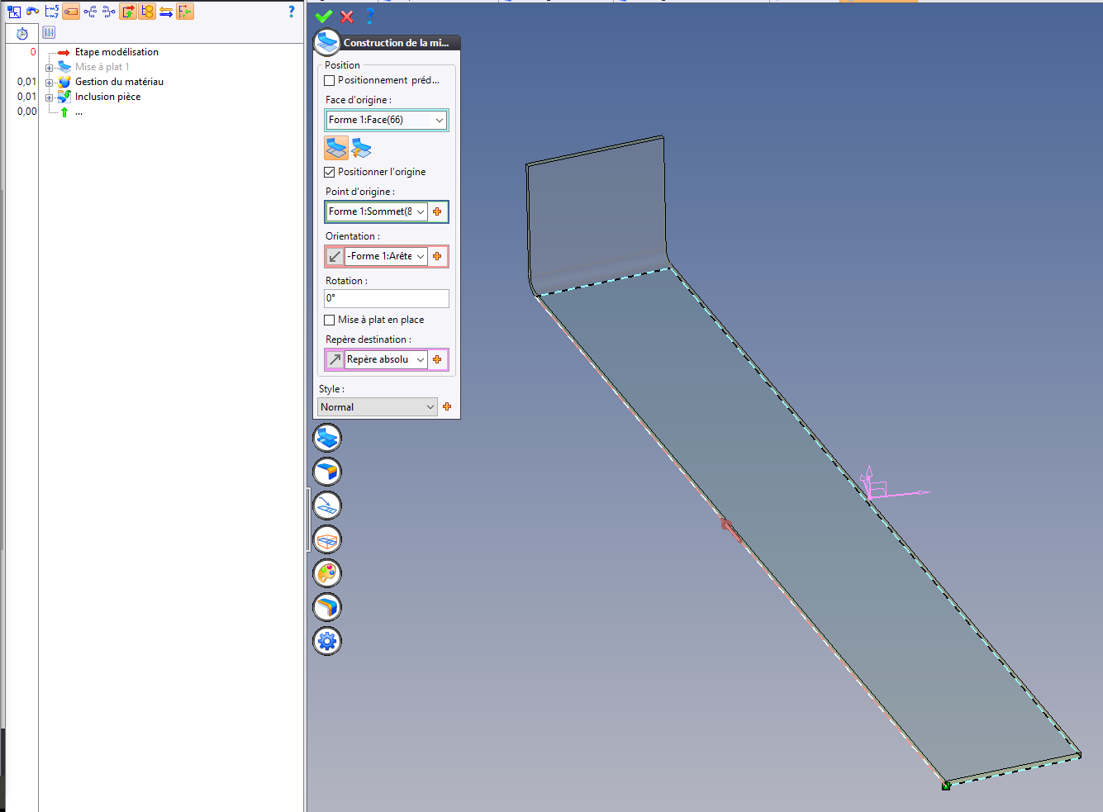Screen dimensions: 1103x812
Task: Reverse the orientation arrow button
Action: (335, 256)
